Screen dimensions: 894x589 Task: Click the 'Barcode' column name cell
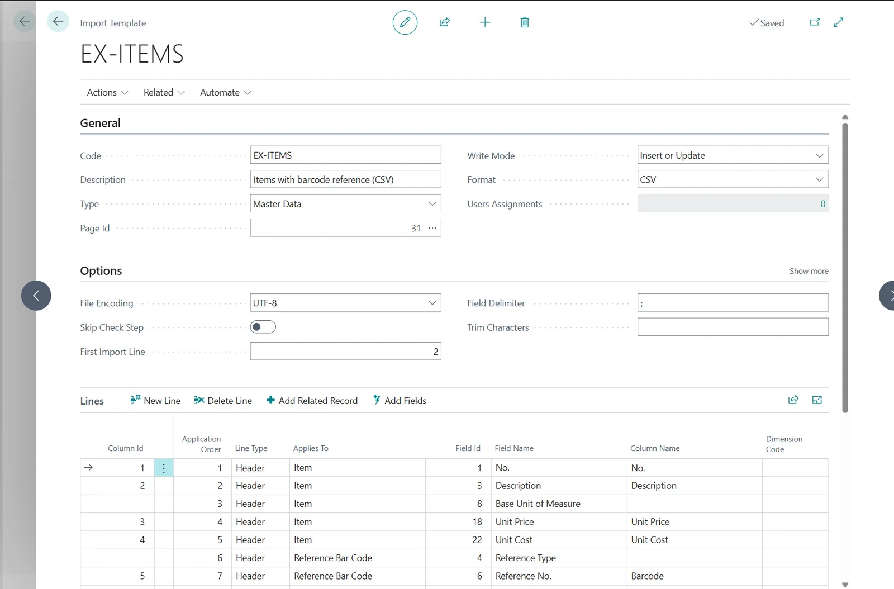tap(695, 576)
